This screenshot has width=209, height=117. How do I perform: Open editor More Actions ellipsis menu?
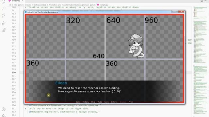[205, 1]
